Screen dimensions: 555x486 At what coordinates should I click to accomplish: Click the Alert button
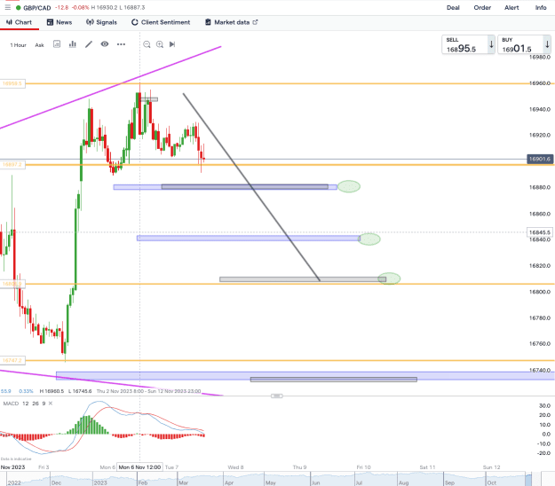pos(511,7)
